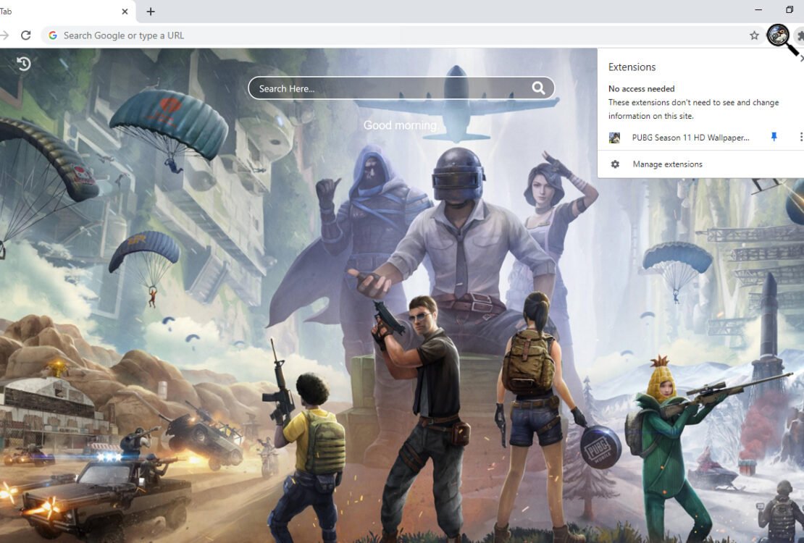
Task: Click the Google logo in the address bar
Action: (53, 35)
